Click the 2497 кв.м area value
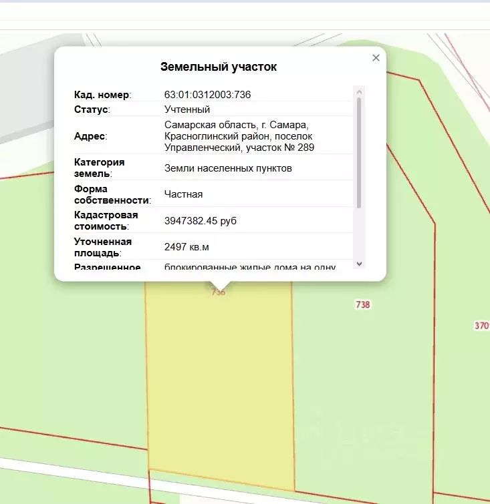This screenshot has height=504, width=490. 187,247
